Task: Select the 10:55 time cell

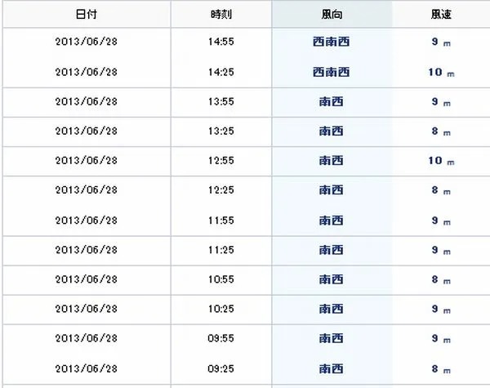Action: [221, 279]
